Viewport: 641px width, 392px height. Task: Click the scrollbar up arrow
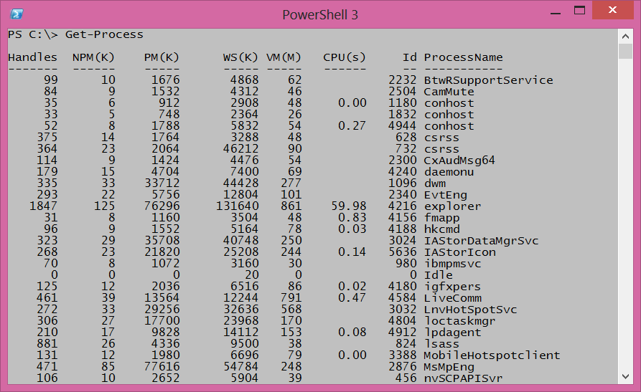[x=625, y=34]
